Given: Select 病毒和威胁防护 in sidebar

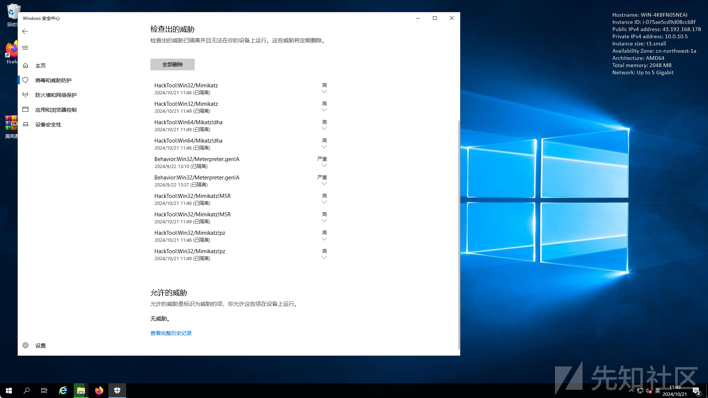Looking at the screenshot, I should coord(53,80).
